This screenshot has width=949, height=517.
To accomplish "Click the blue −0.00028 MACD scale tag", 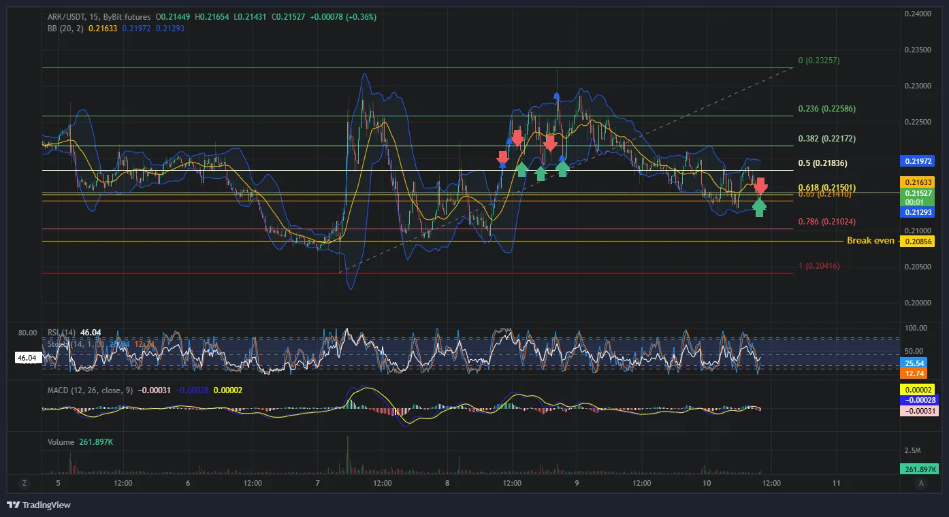I will tap(919, 401).
